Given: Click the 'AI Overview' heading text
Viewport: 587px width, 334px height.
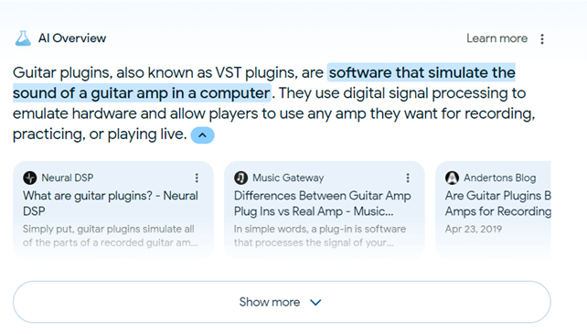Looking at the screenshot, I should click(72, 38).
